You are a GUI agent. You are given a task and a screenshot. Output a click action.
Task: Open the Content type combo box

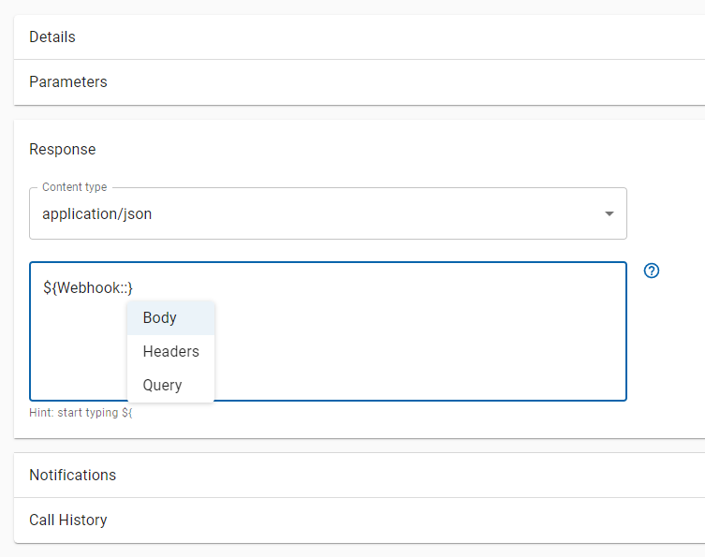[x=328, y=213]
